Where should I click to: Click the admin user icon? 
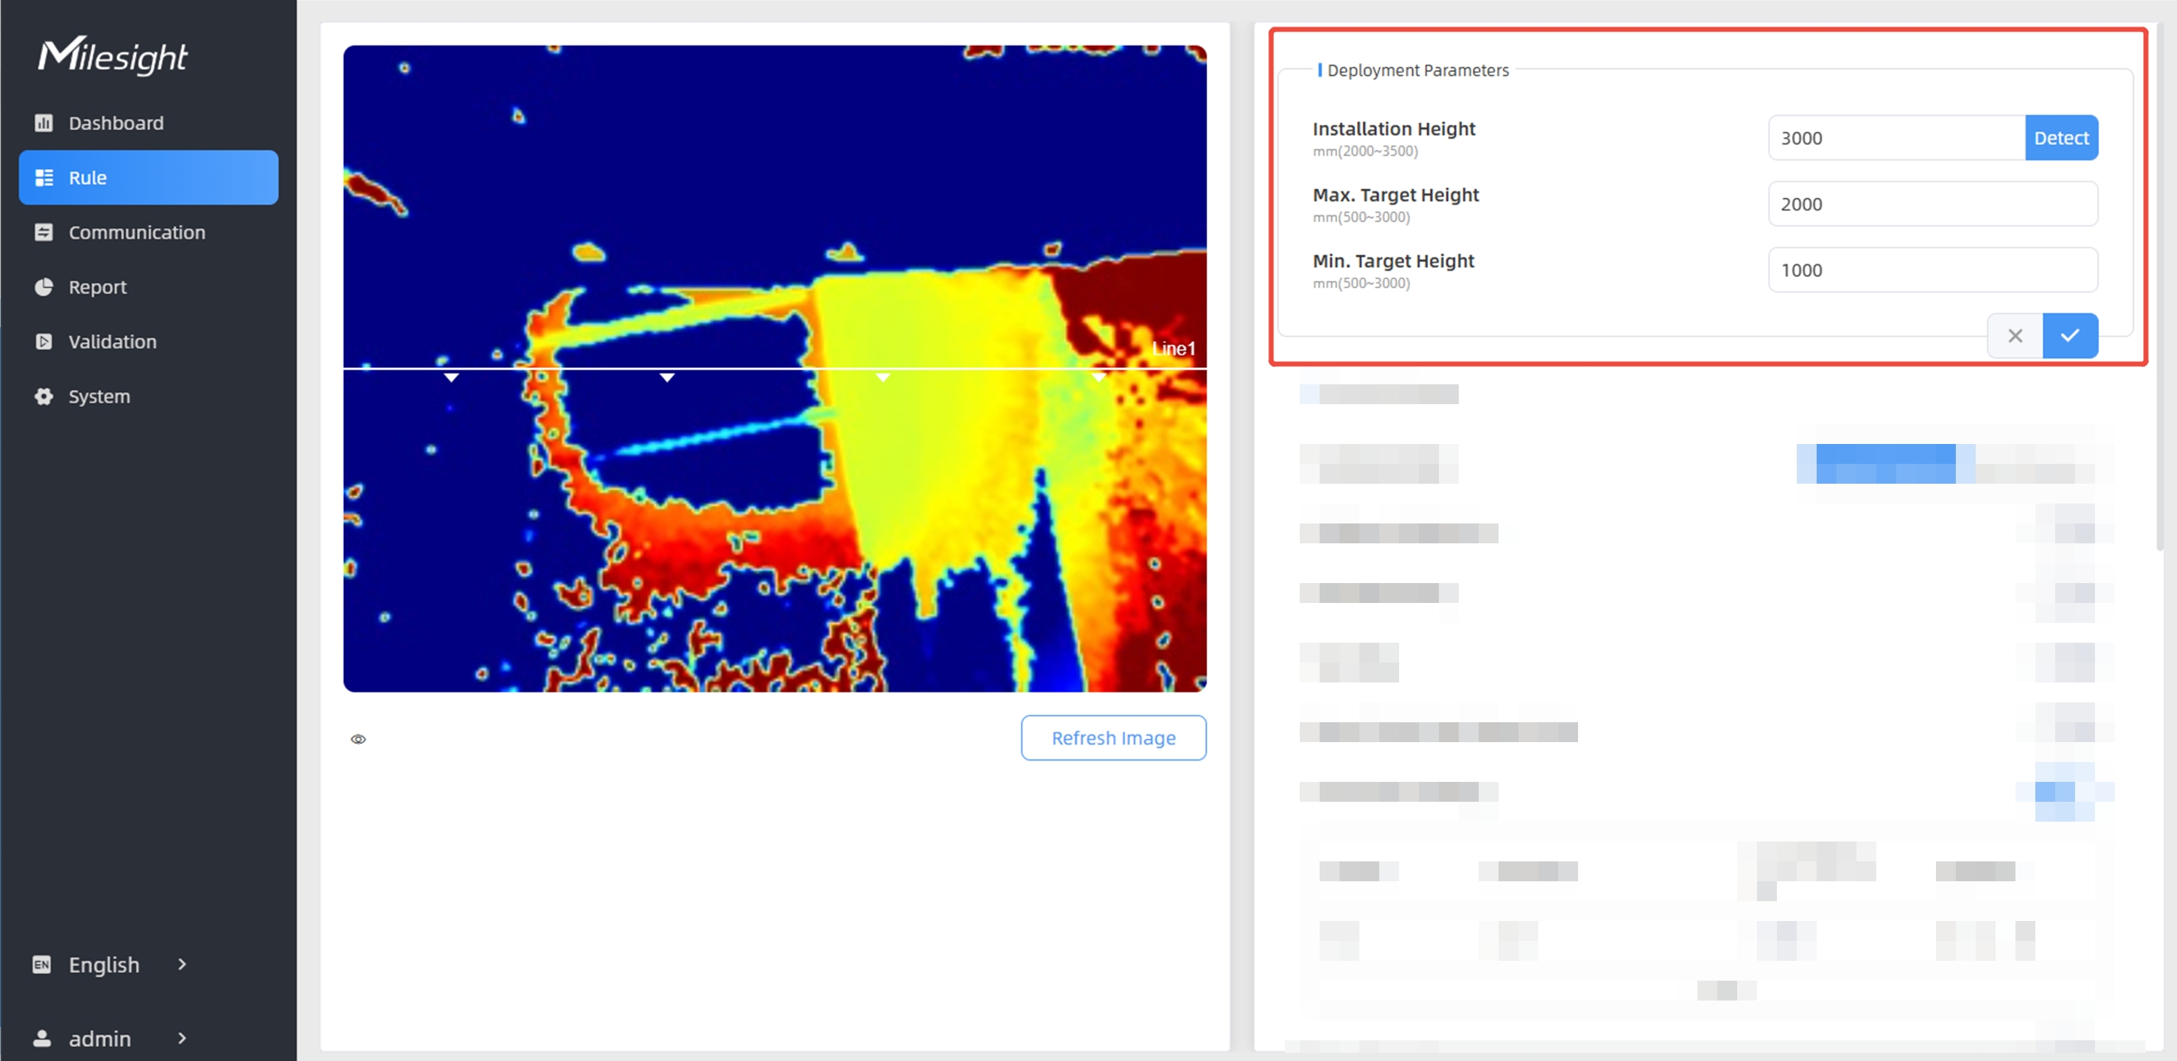tap(41, 1038)
